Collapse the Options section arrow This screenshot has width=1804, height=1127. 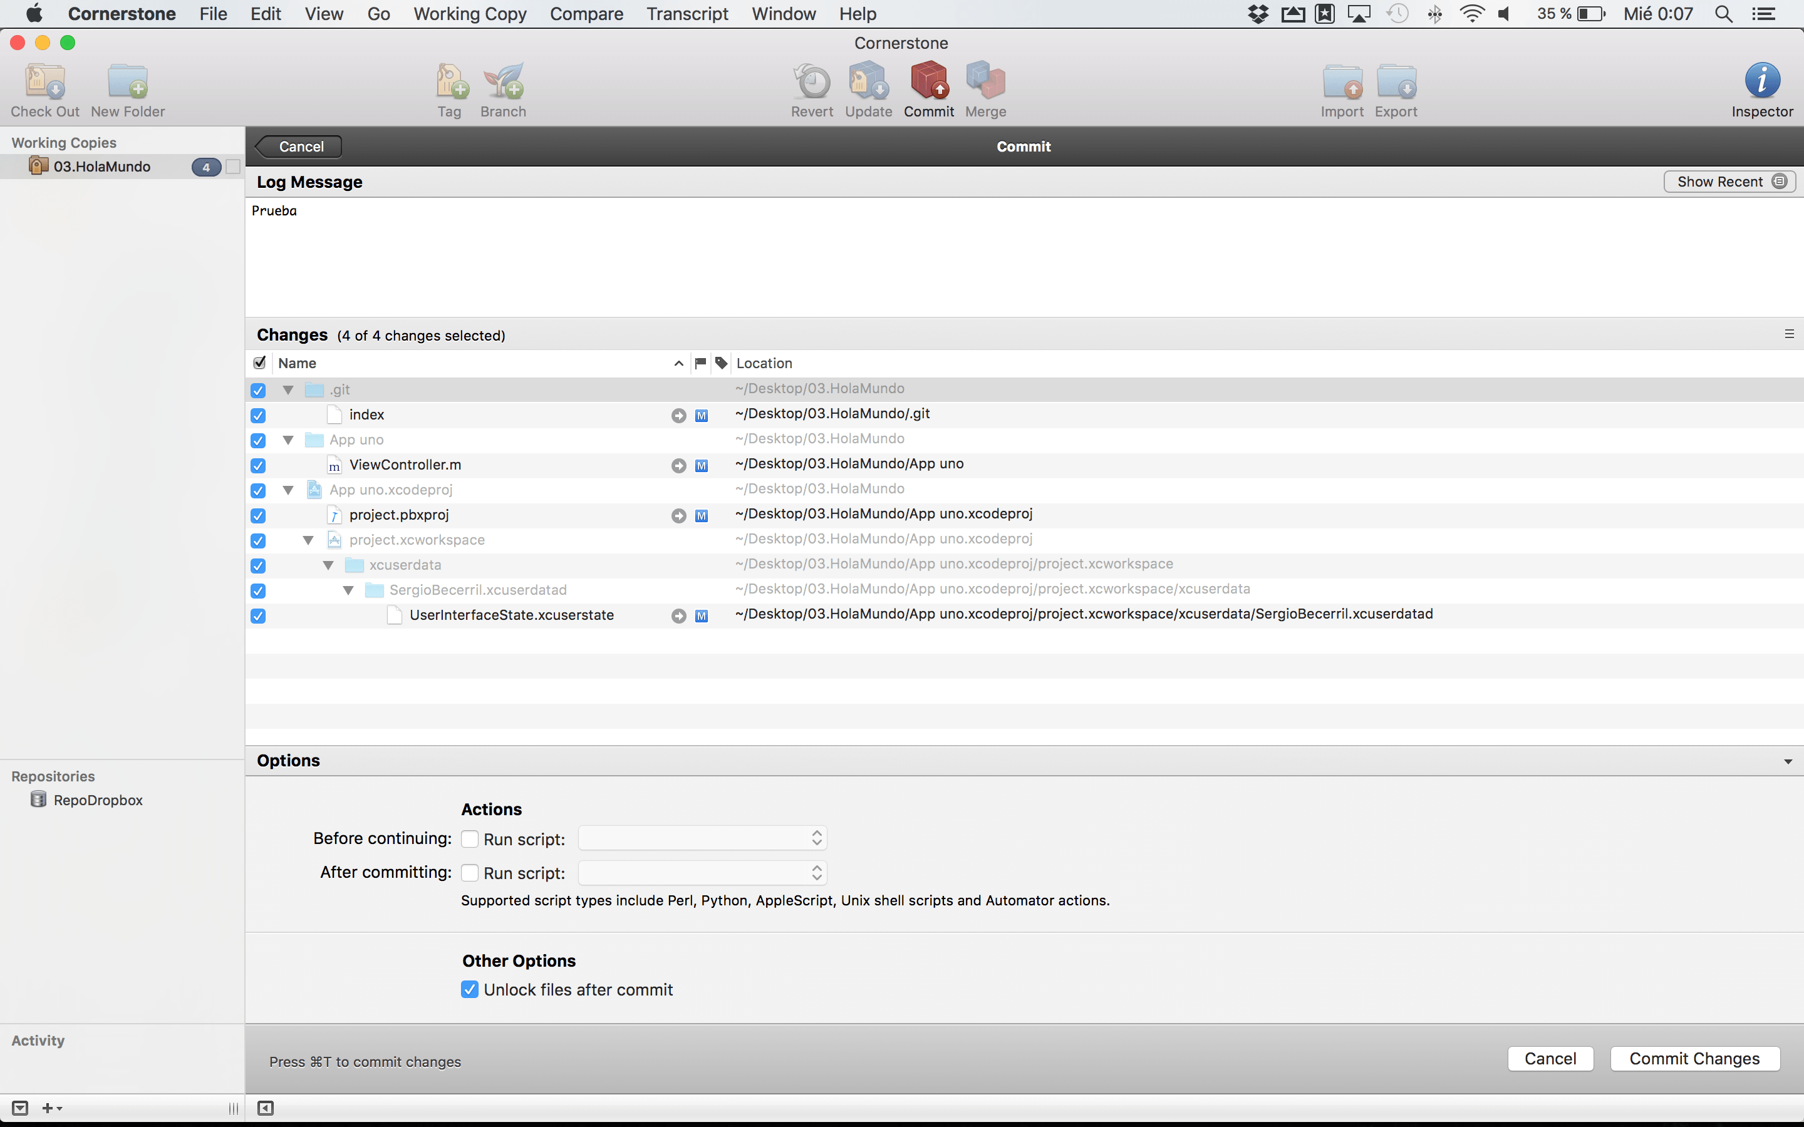point(1788,761)
